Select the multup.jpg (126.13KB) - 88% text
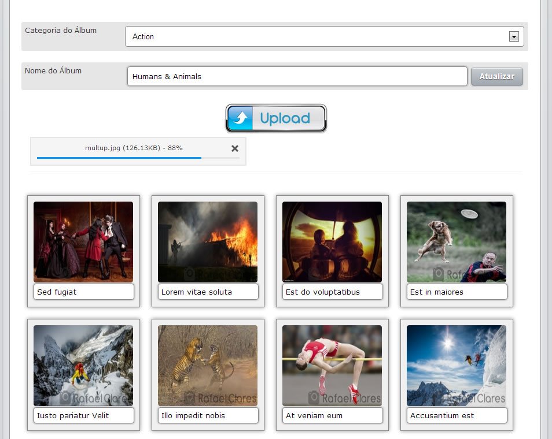 [134, 148]
